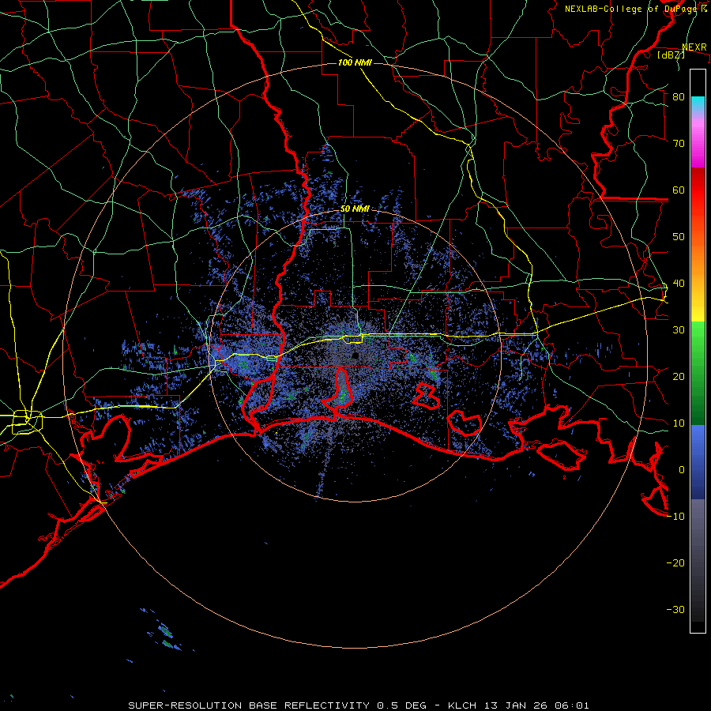Click the "50 NMI" range ring label

coord(355,209)
